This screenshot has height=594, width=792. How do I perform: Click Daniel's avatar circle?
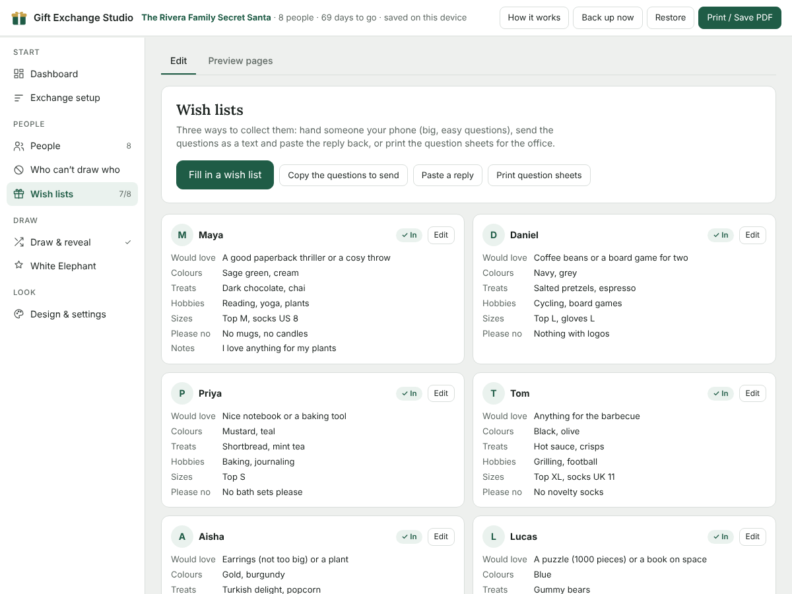click(x=494, y=235)
